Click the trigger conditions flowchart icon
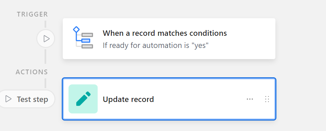The image size is (326, 131). coord(83,37)
